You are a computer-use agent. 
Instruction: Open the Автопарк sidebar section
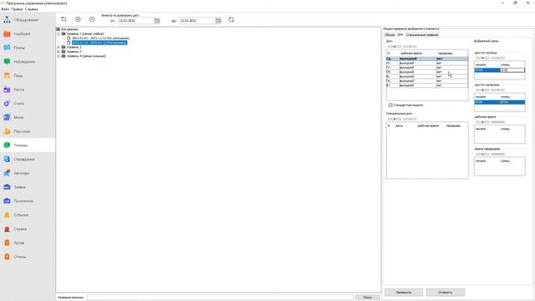tap(28, 173)
